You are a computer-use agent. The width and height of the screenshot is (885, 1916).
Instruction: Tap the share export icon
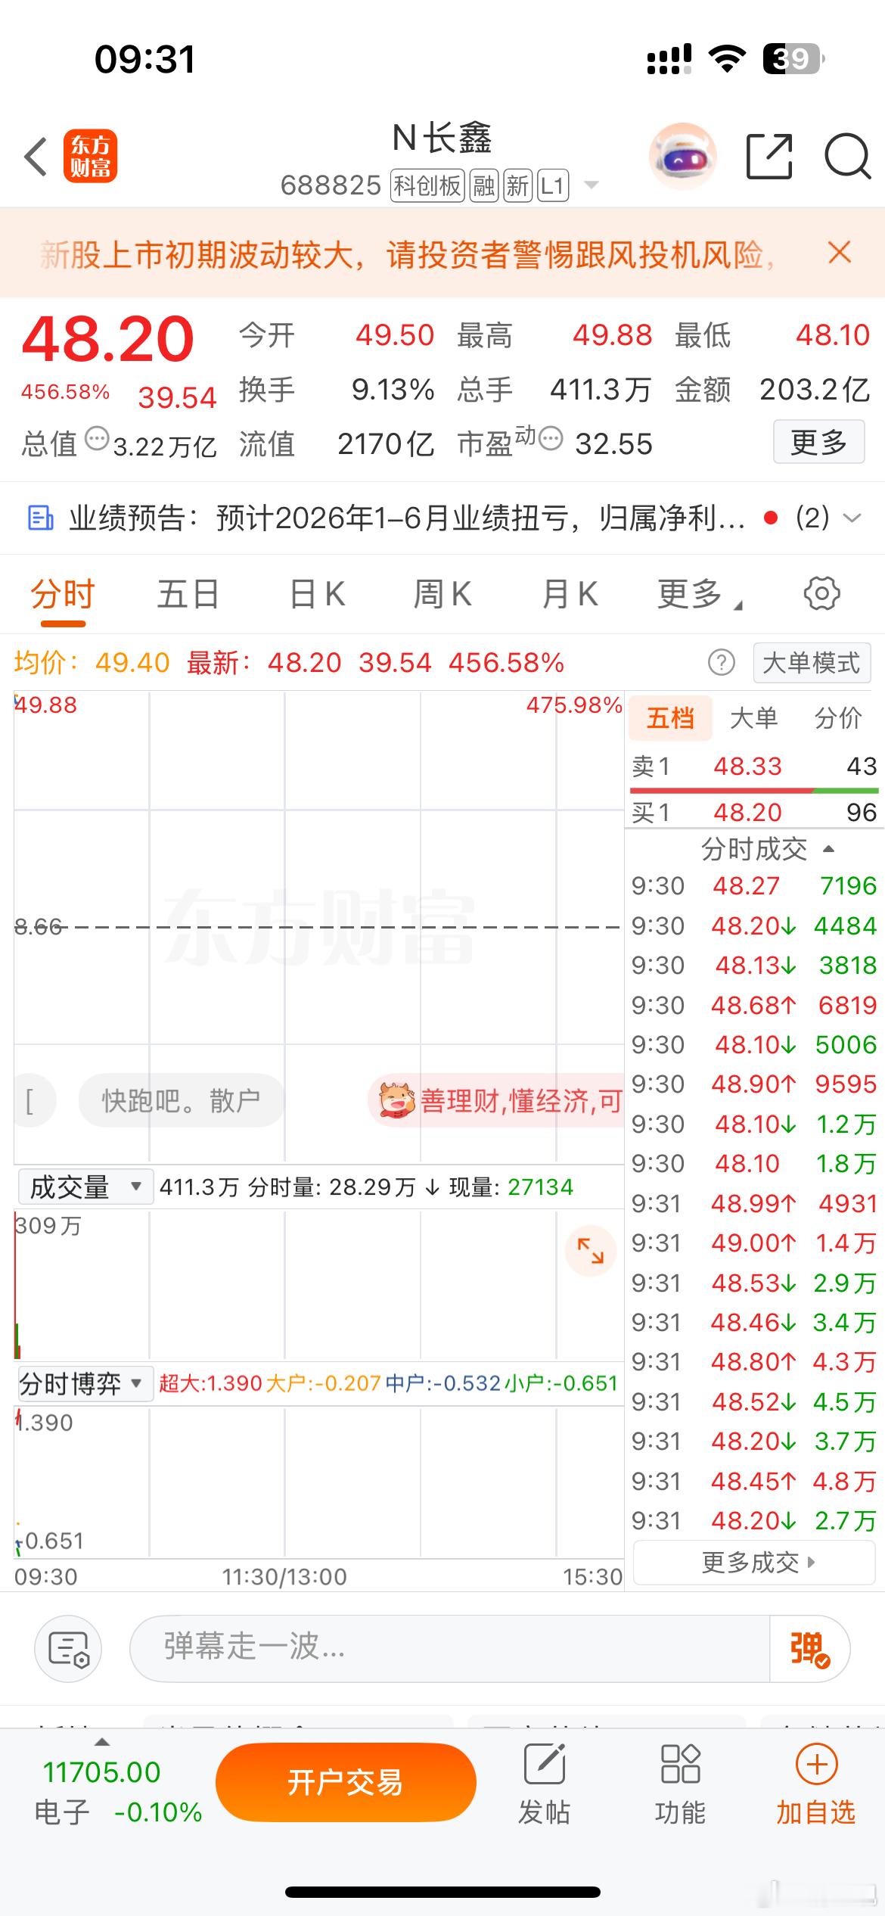click(x=769, y=157)
